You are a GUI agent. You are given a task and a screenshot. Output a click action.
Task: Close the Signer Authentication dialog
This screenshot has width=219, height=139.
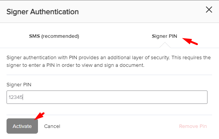coord(209,10)
